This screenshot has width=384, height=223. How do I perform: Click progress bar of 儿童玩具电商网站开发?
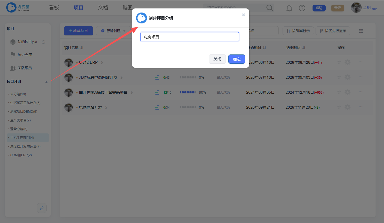(x=188, y=77)
